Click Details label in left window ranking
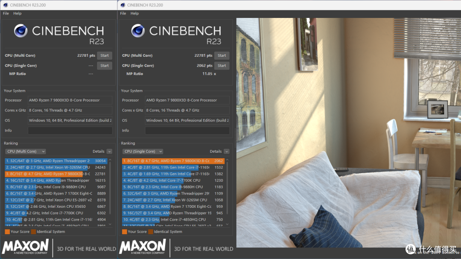 99,151
